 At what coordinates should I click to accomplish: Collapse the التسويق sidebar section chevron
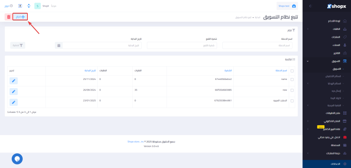pyautogui.click(x=307, y=61)
